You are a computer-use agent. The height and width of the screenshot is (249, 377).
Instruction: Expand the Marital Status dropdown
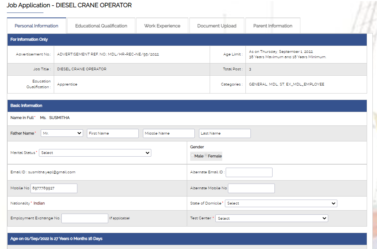coord(95,153)
